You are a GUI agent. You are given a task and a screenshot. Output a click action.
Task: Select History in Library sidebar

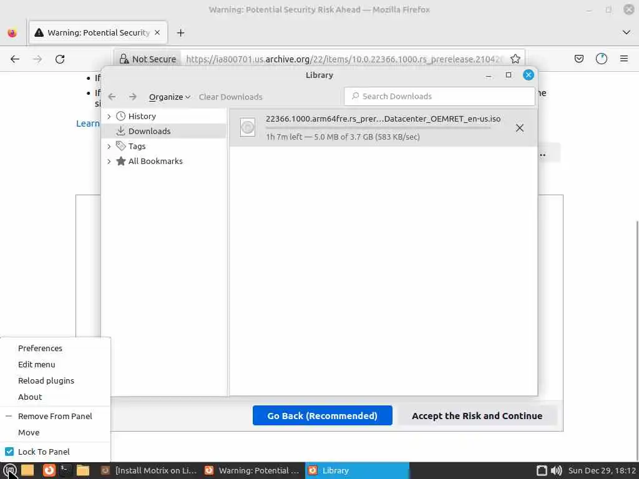pos(142,117)
